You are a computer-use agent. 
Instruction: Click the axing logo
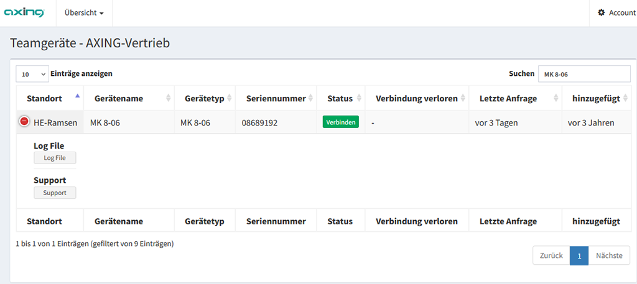pos(24,13)
